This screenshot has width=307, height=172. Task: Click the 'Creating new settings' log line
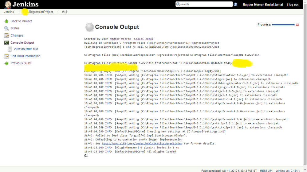click(x=155, y=131)
